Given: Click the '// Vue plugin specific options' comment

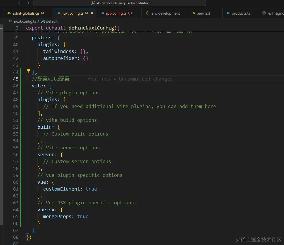Looking at the screenshot, I should [x=80, y=175].
